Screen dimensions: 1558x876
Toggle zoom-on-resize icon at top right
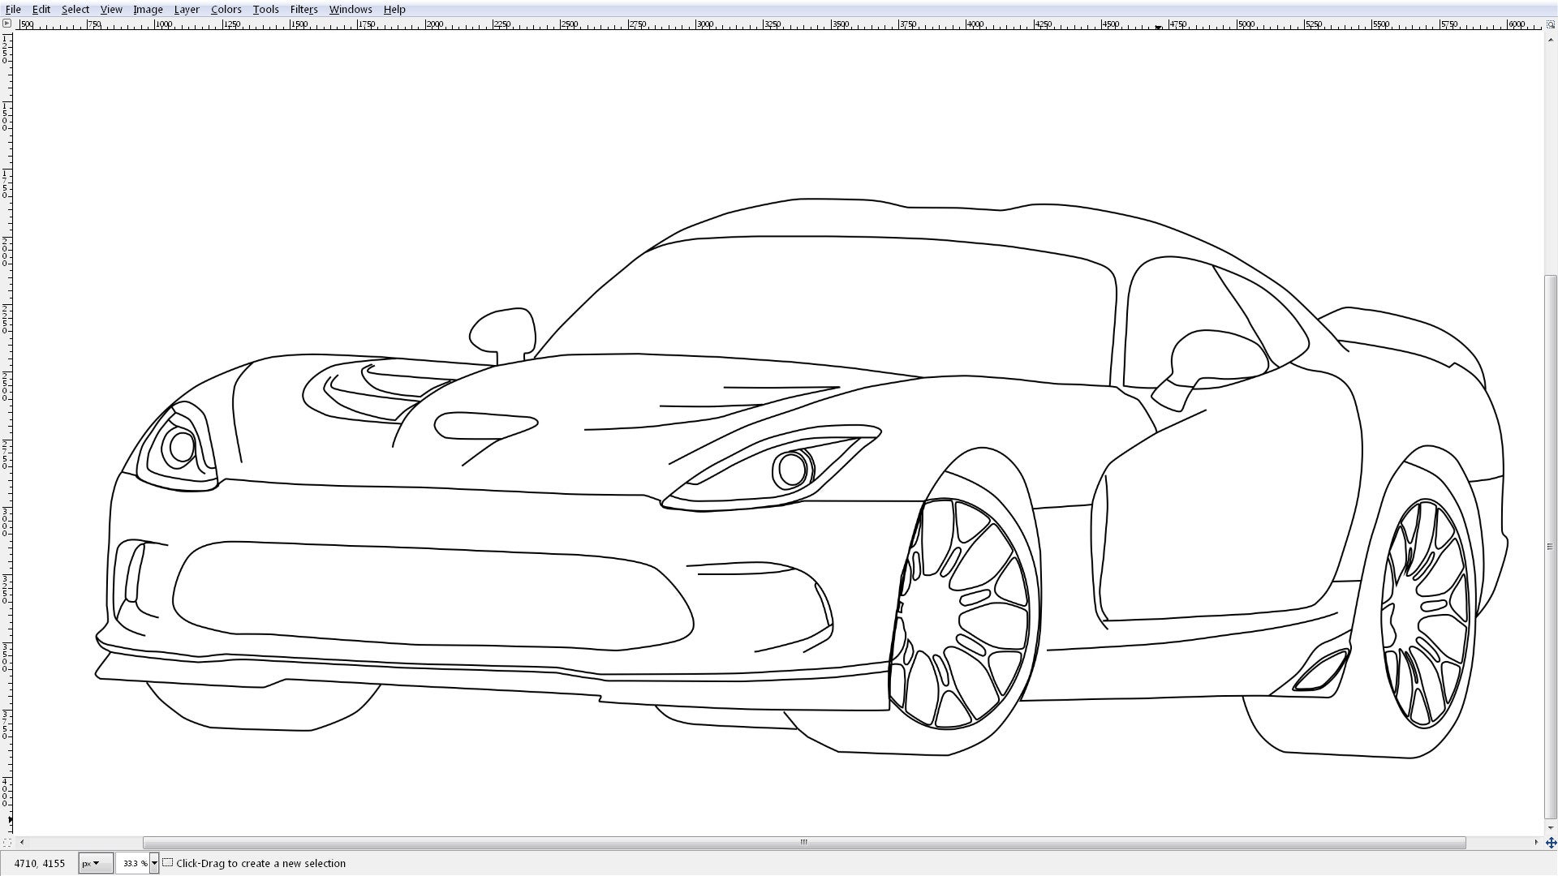pyautogui.click(x=1550, y=24)
